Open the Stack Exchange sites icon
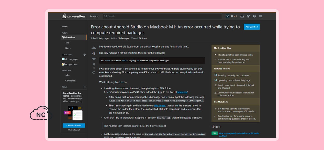Screen dimensions: 324x150 260,16
